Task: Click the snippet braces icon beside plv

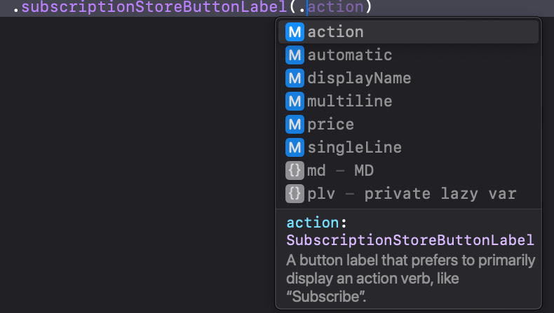Action: tap(295, 194)
